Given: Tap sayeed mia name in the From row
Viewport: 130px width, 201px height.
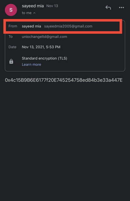Looking at the screenshot, I should [x=31, y=26].
